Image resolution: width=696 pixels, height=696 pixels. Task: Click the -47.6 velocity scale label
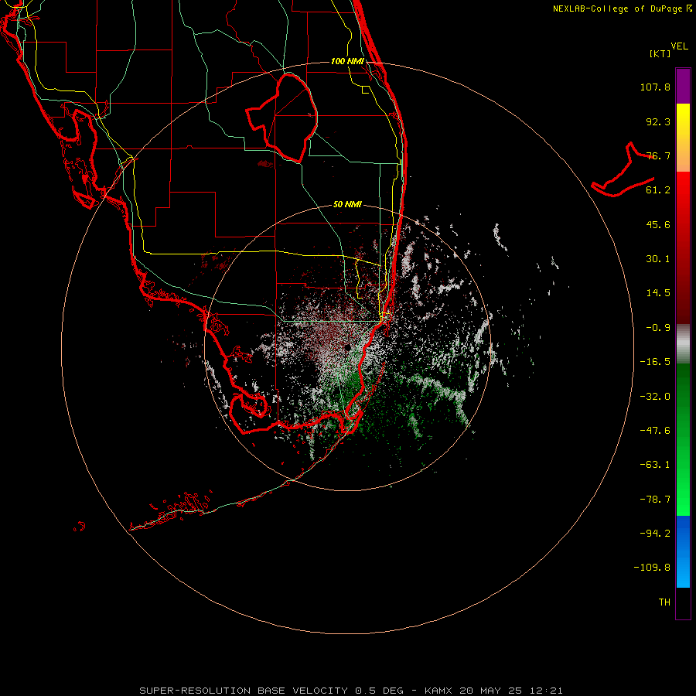pos(655,431)
